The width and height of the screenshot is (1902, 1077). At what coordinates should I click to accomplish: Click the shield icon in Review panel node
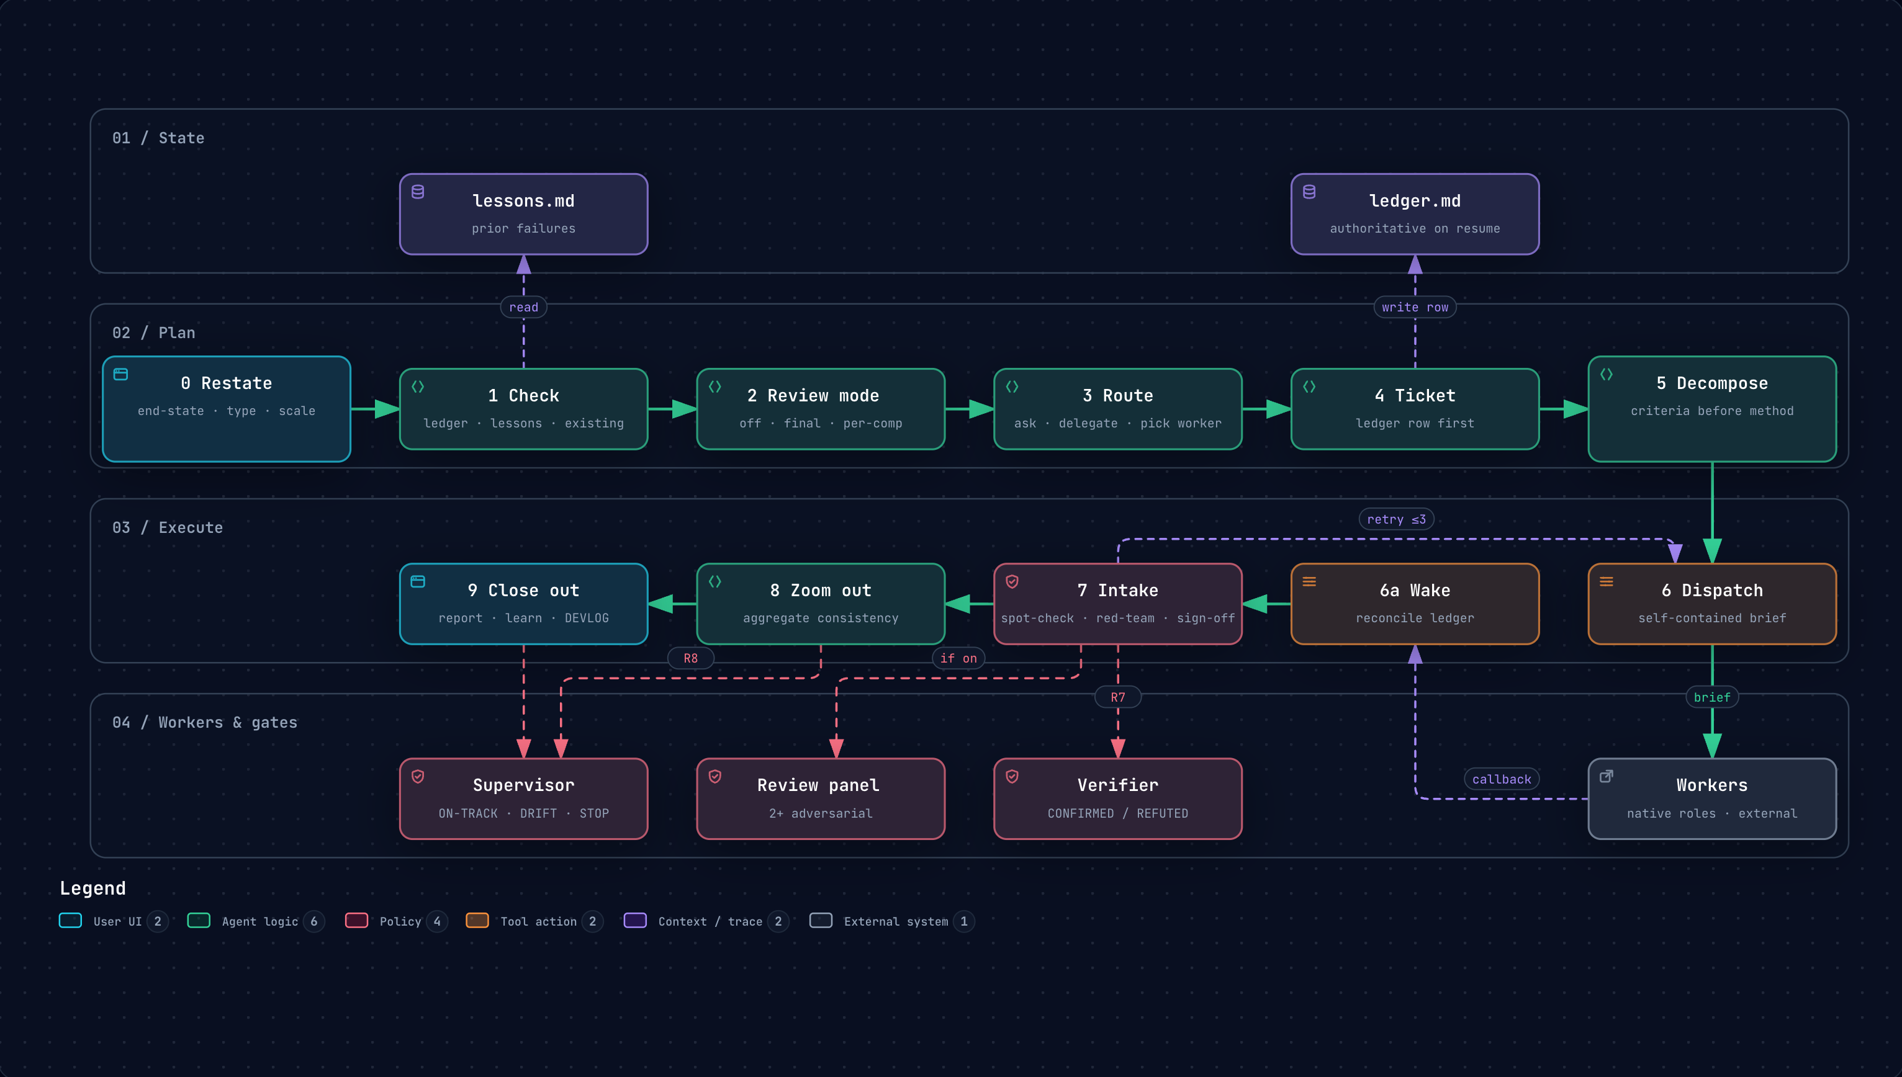coord(715,776)
